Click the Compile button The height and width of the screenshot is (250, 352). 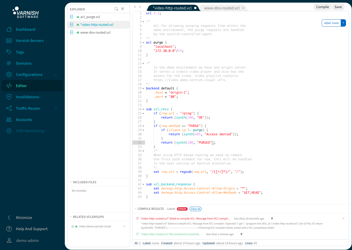[322, 7]
